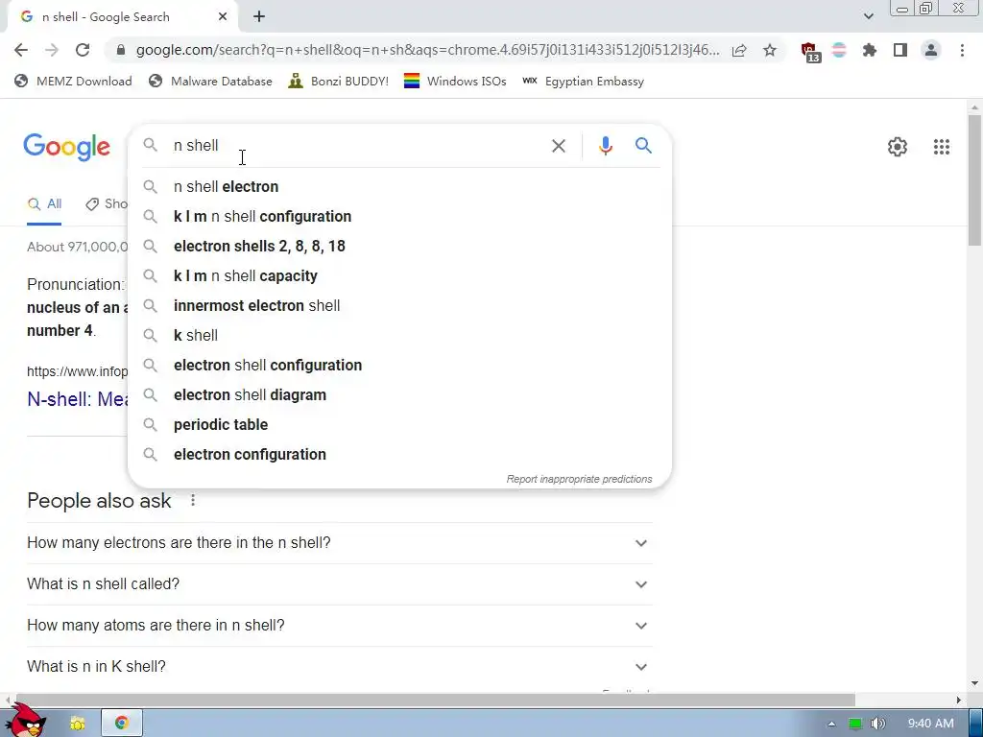
Task: Open Chrome extensions puzzle icon
Action: 869,50
